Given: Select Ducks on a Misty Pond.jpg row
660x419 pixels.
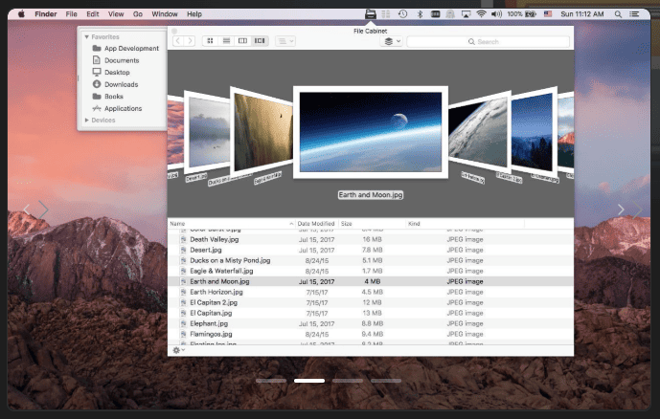Looking at the screenshot, I should 371,260.
